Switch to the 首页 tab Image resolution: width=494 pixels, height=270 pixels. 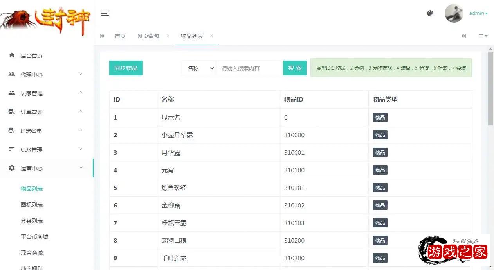(x=120, y=36)
